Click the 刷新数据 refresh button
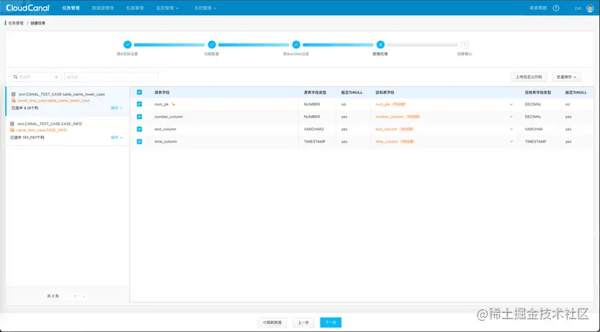 tap(272, 323)
